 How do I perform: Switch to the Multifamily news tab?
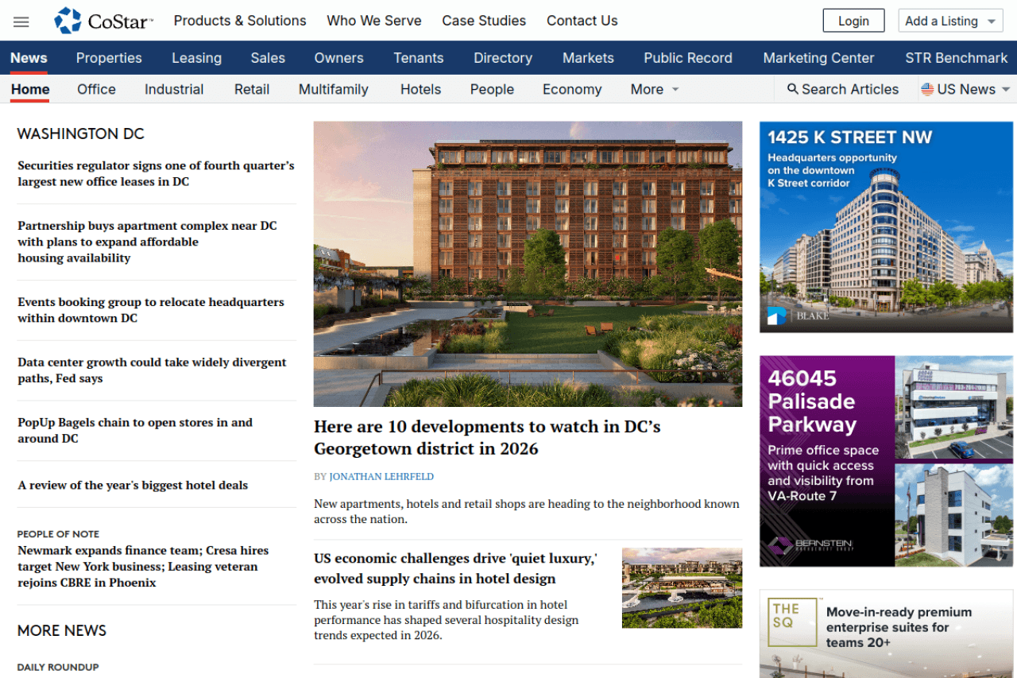pyautogui.click(x=333, y=90)
